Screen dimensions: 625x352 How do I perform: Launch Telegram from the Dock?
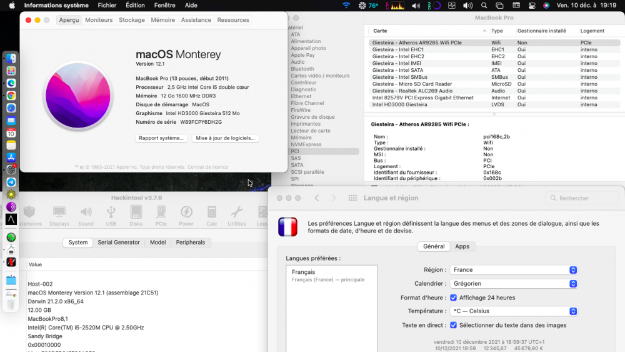pos(11,182)
